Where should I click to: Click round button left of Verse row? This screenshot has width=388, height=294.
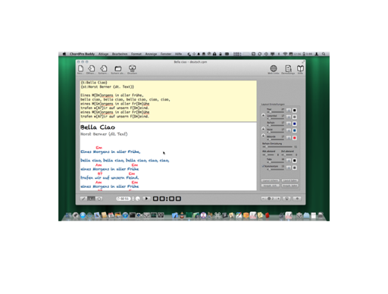(x=263, y=129)
